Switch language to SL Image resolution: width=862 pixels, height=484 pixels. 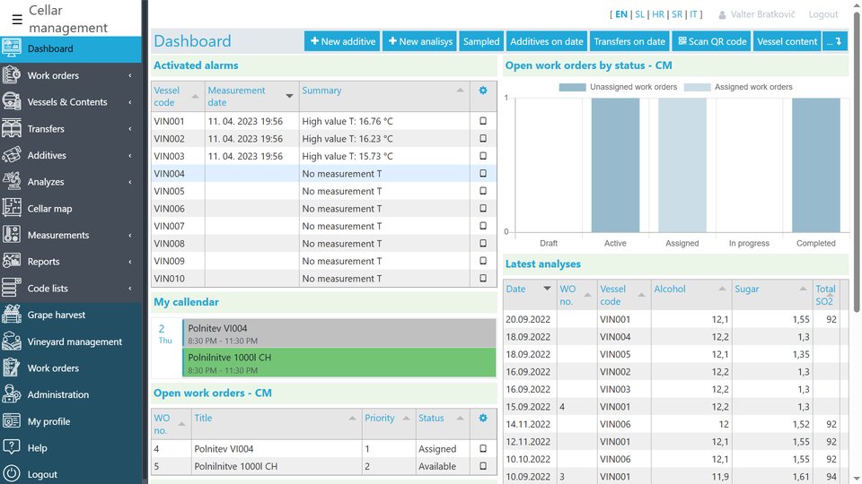[x=639, y=14]
